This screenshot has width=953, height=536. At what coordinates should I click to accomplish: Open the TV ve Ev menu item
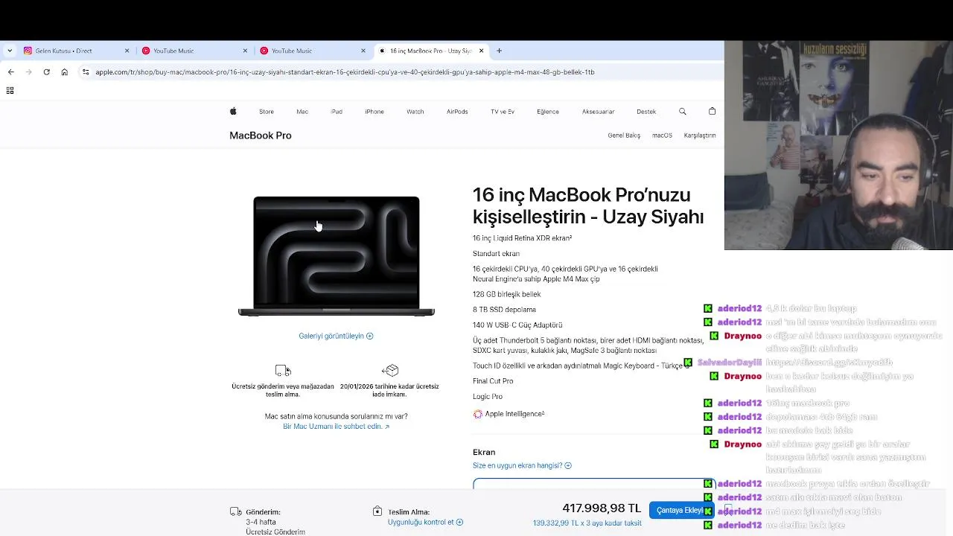[x=503, y=112]
